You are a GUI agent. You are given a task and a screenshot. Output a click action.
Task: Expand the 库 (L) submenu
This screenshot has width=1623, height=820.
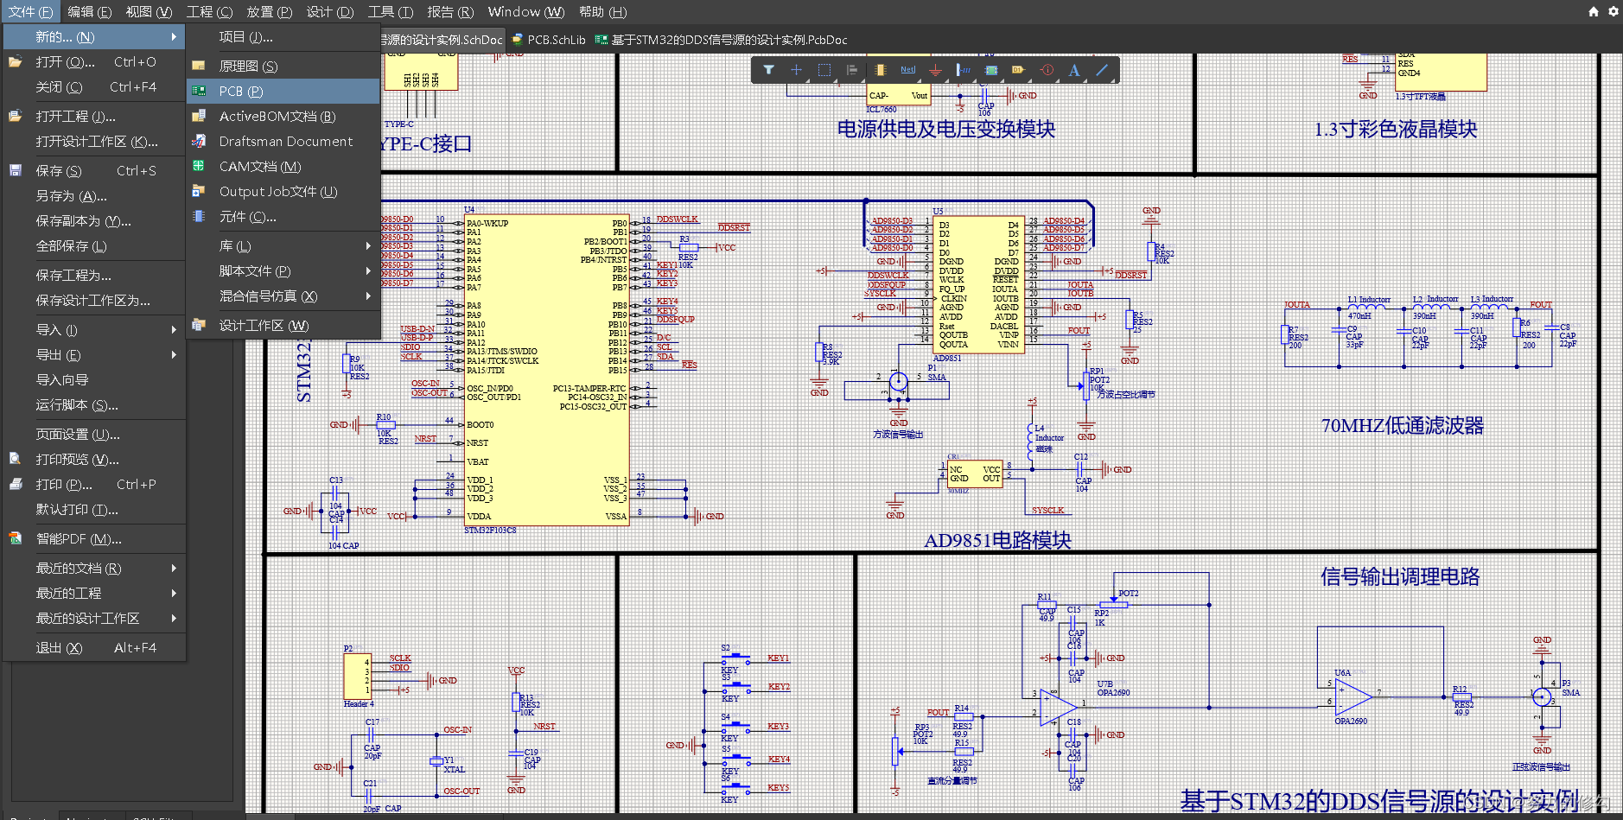(x=283, y=245)
